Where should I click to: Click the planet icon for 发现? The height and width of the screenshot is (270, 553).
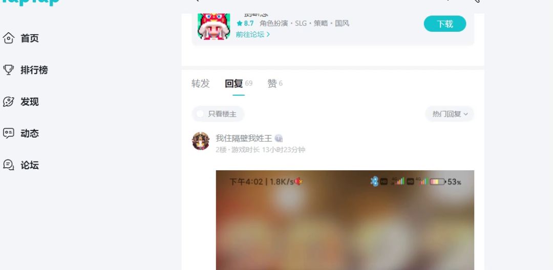point(9,102)
